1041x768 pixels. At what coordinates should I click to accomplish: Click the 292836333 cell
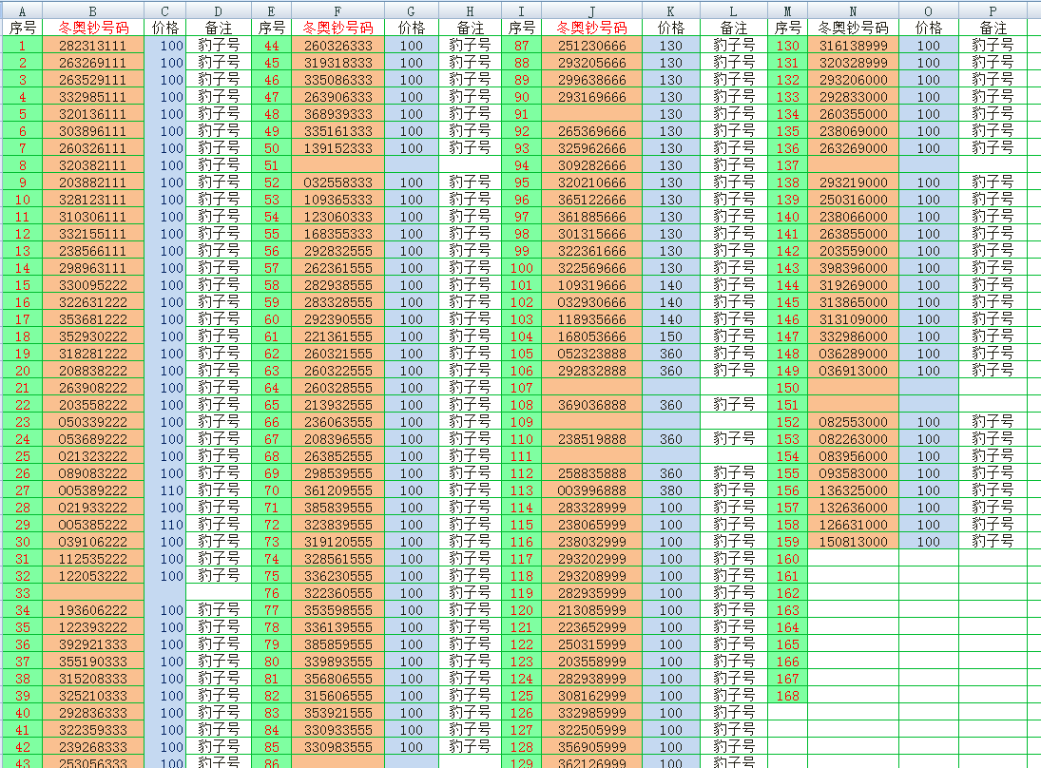click(x=93, y=714)
